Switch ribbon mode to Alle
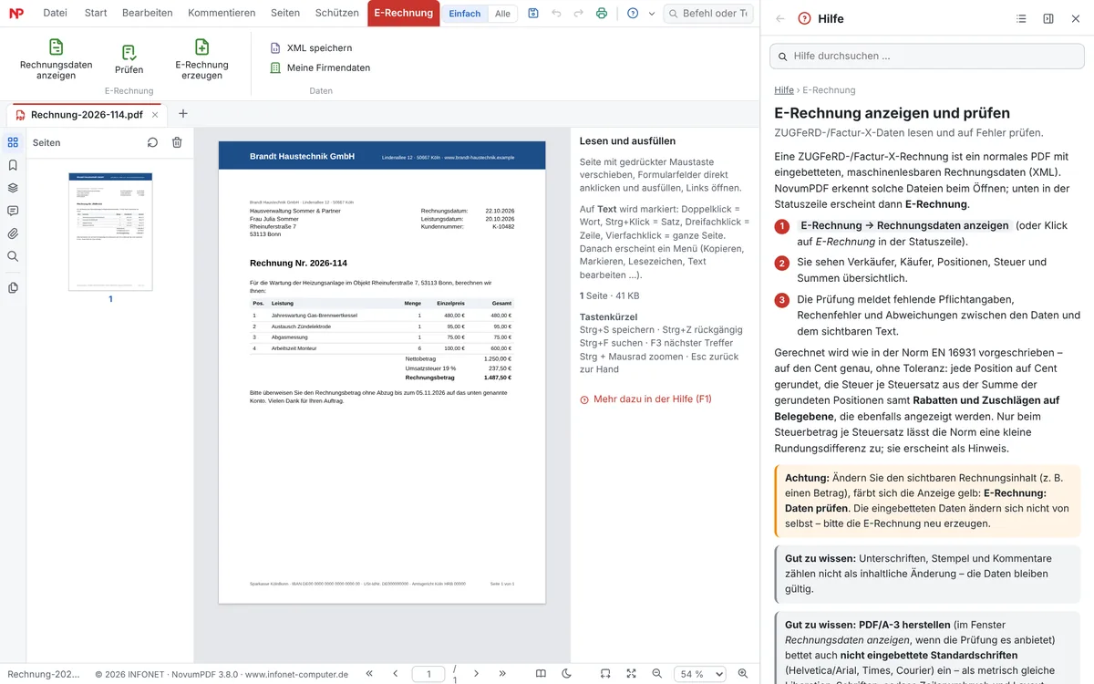This screenshot has height=684, width=1094. click(x=502, y=14)
